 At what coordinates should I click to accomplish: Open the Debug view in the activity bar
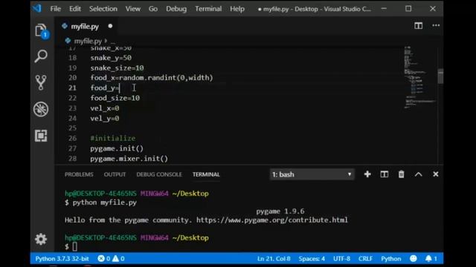[x=41, y=109]
